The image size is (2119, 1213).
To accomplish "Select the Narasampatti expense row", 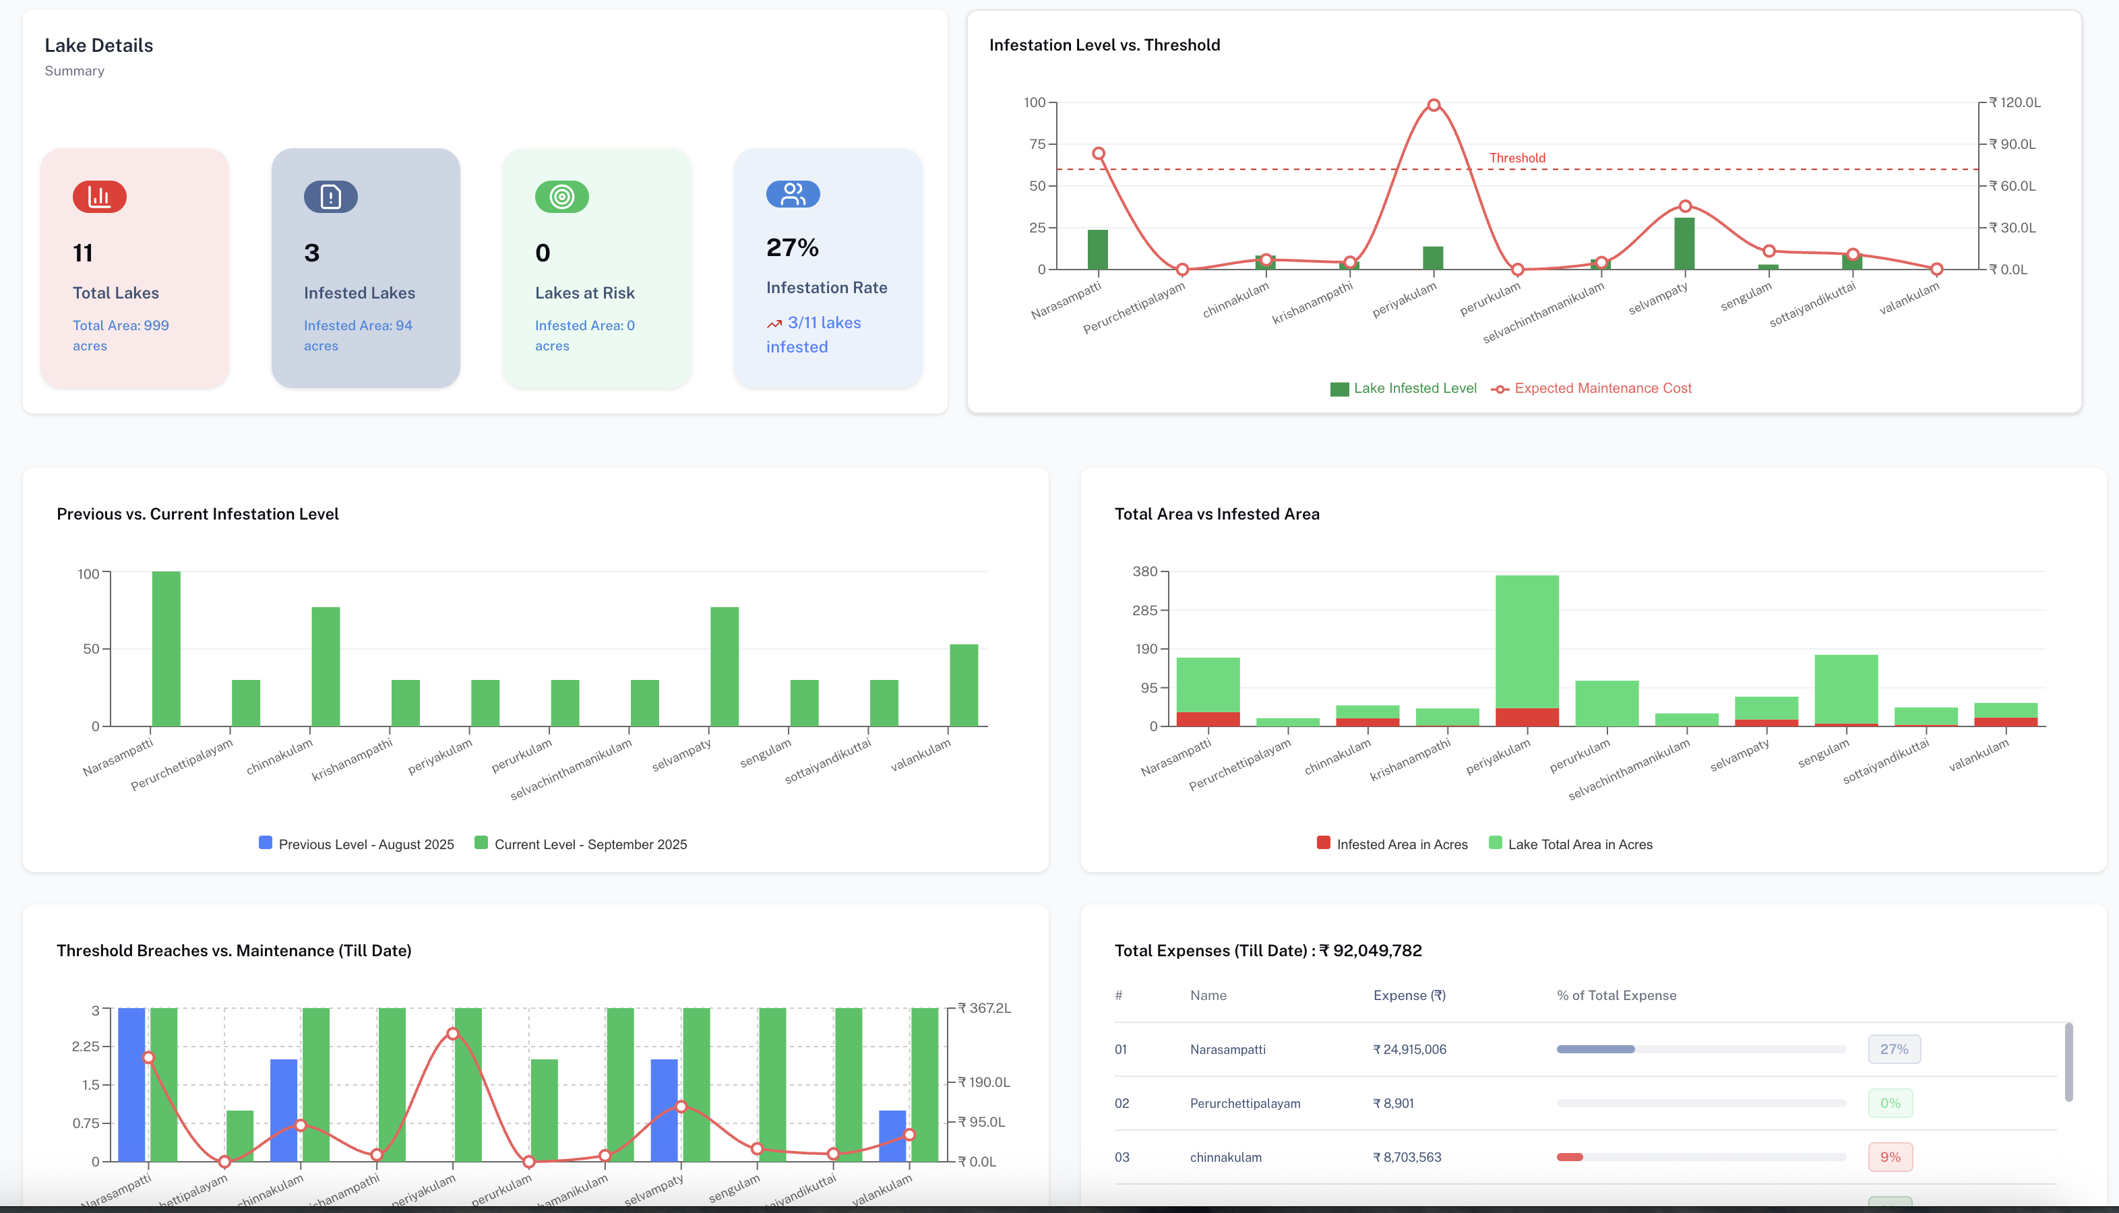I will click(x=1228, y=1050).
